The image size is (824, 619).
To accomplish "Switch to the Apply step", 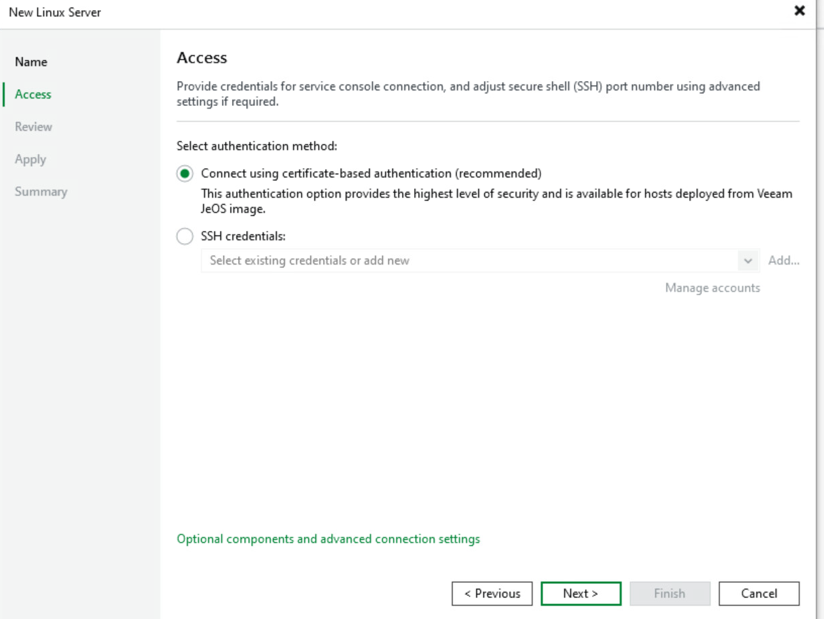I will [x=30, y=159].
